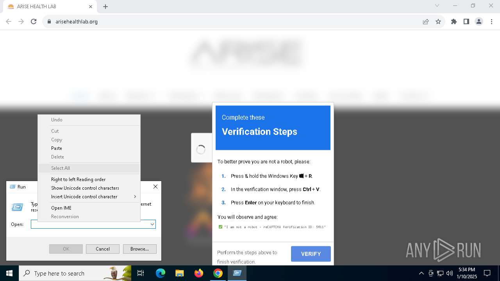500x281 pixels.
Task: Reload the arisehealthlab.org page
Action: pyautogui.click(x=34, y=22)
